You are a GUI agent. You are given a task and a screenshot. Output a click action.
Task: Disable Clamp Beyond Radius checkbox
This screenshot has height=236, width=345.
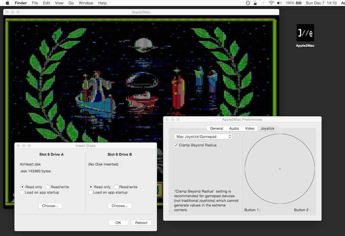point(176,145)
